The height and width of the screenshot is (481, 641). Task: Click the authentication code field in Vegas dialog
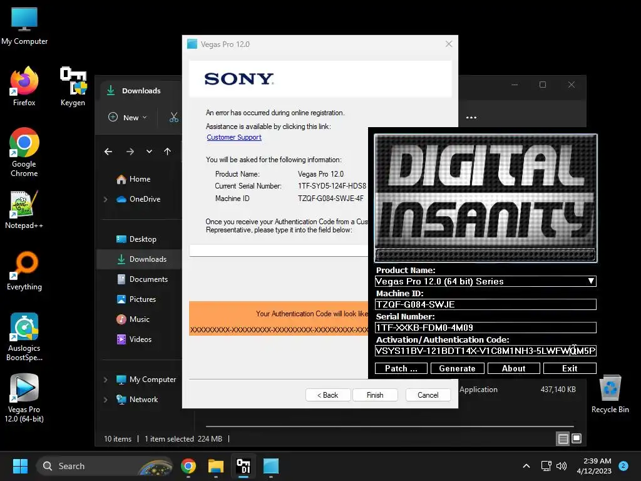click(279, 251)
